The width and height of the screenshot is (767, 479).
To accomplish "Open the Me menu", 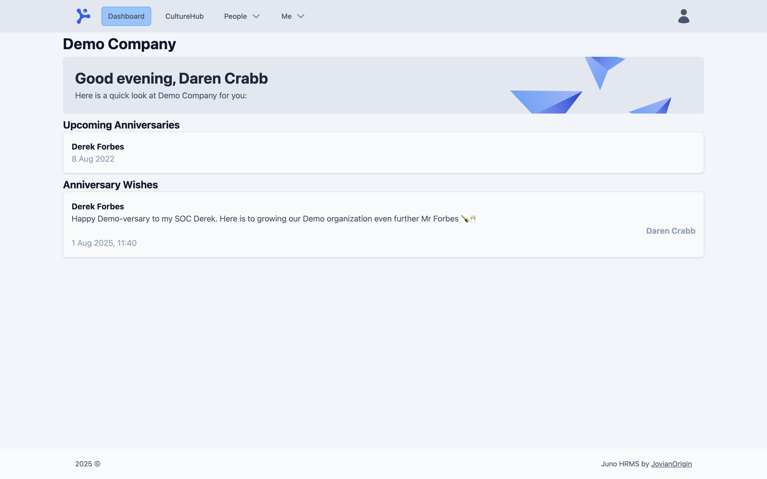I will tap(293, 16).
